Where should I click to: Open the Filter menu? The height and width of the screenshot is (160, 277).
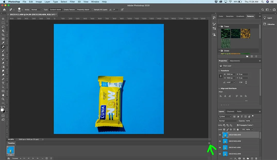(x=72, y=2)
